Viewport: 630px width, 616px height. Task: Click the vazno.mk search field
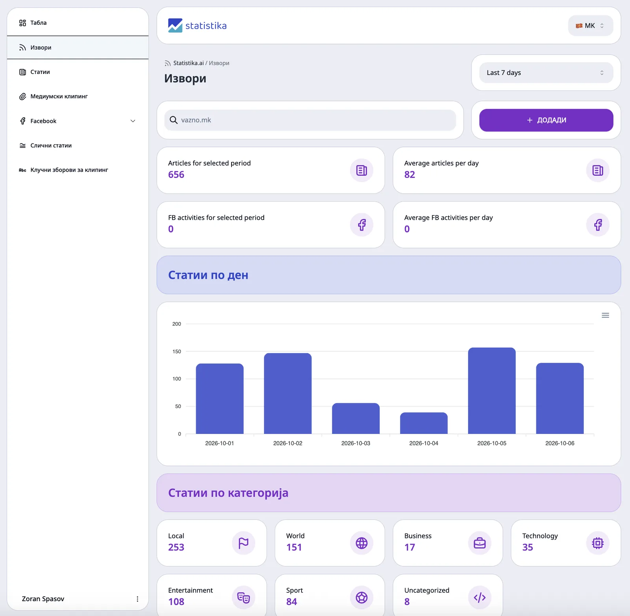tap(310, 120)
